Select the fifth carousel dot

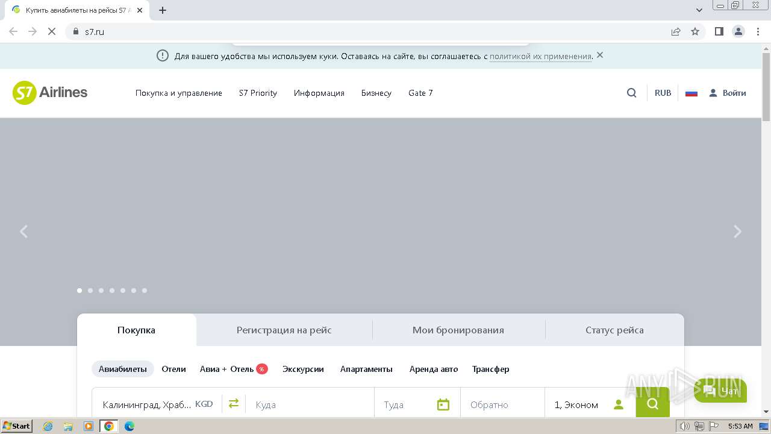(123, 291)
